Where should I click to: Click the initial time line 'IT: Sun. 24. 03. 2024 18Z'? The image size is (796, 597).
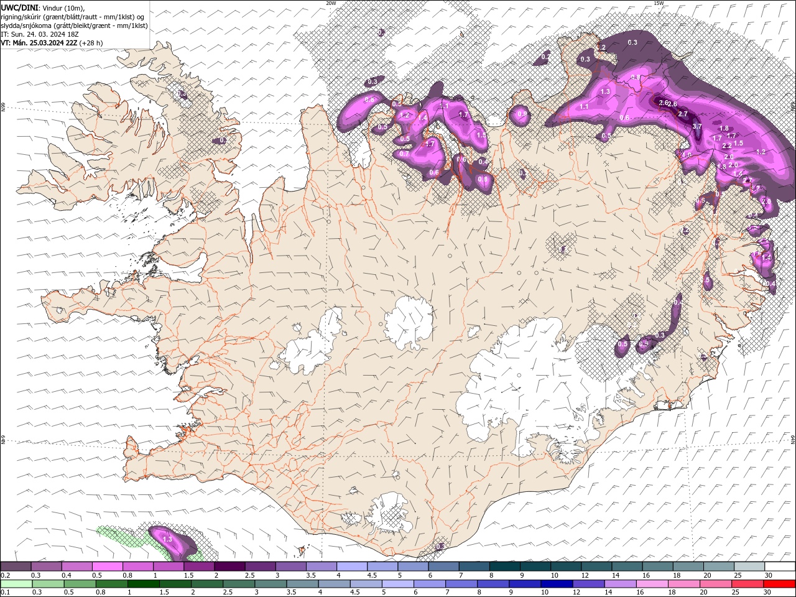(x=40, y=34)
